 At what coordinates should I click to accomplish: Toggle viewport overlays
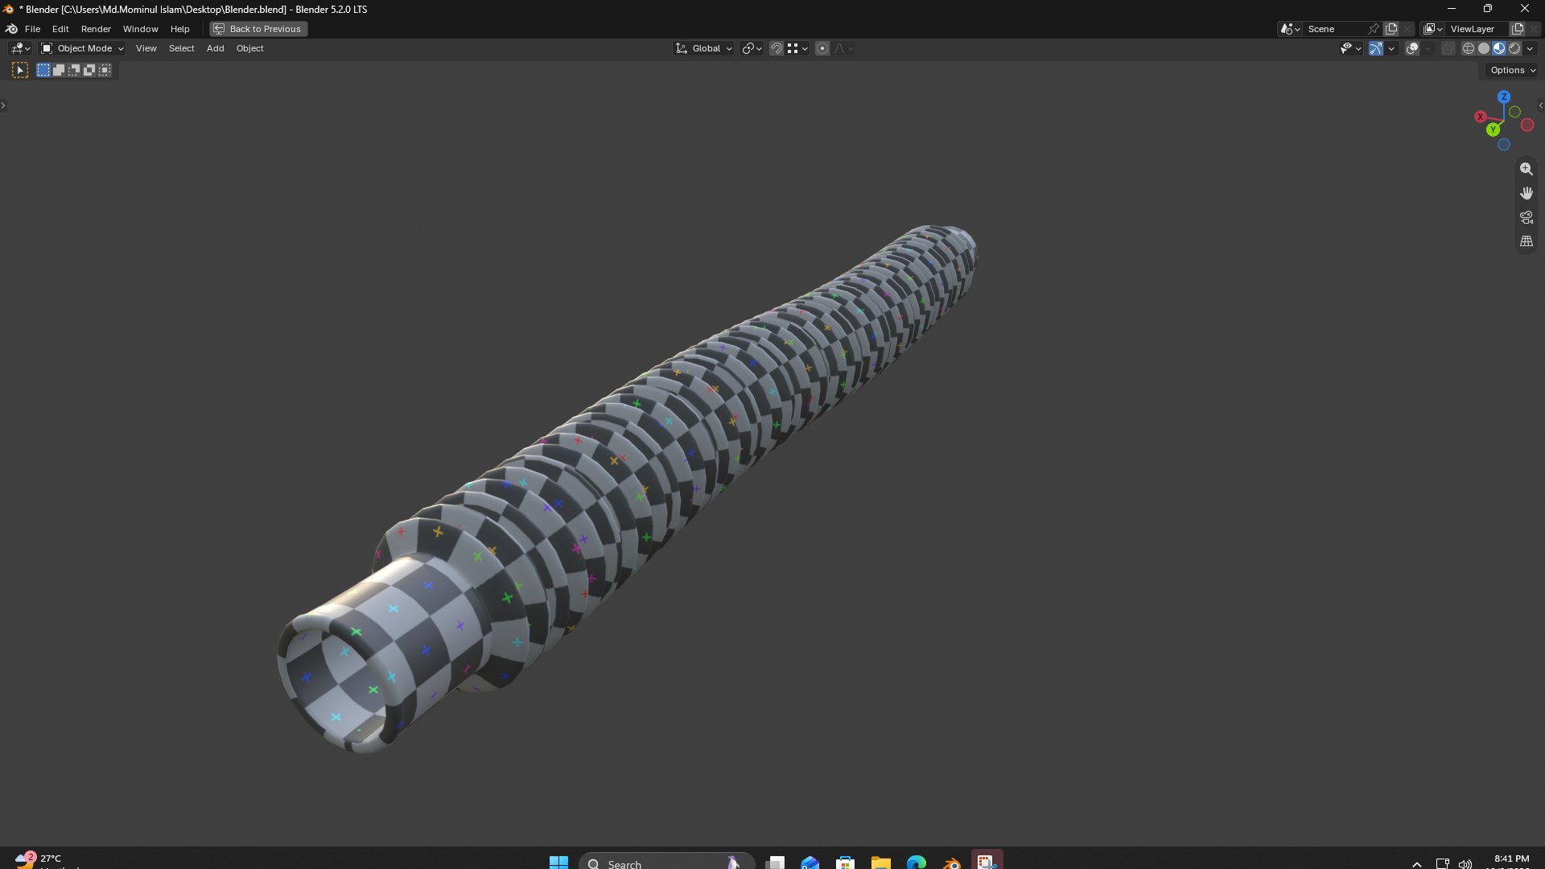click(x=1412, y=48)
